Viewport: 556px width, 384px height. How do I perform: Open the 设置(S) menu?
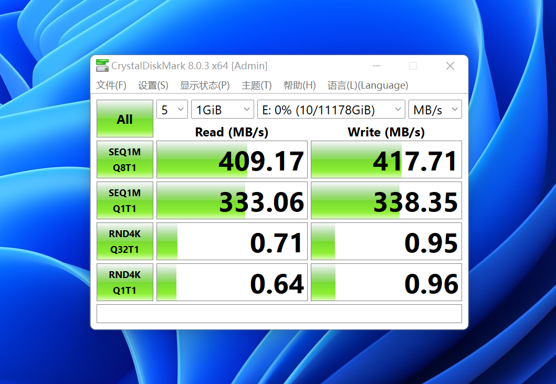click(x=153, y=86)
